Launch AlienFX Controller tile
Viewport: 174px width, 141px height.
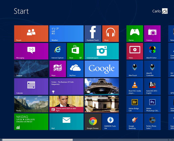(x=152, y=69)
